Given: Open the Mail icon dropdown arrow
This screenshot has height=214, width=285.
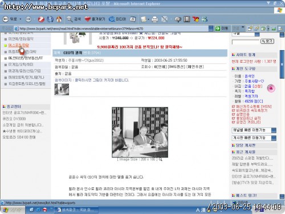Looking at the screenshot, I should (148, 19).
